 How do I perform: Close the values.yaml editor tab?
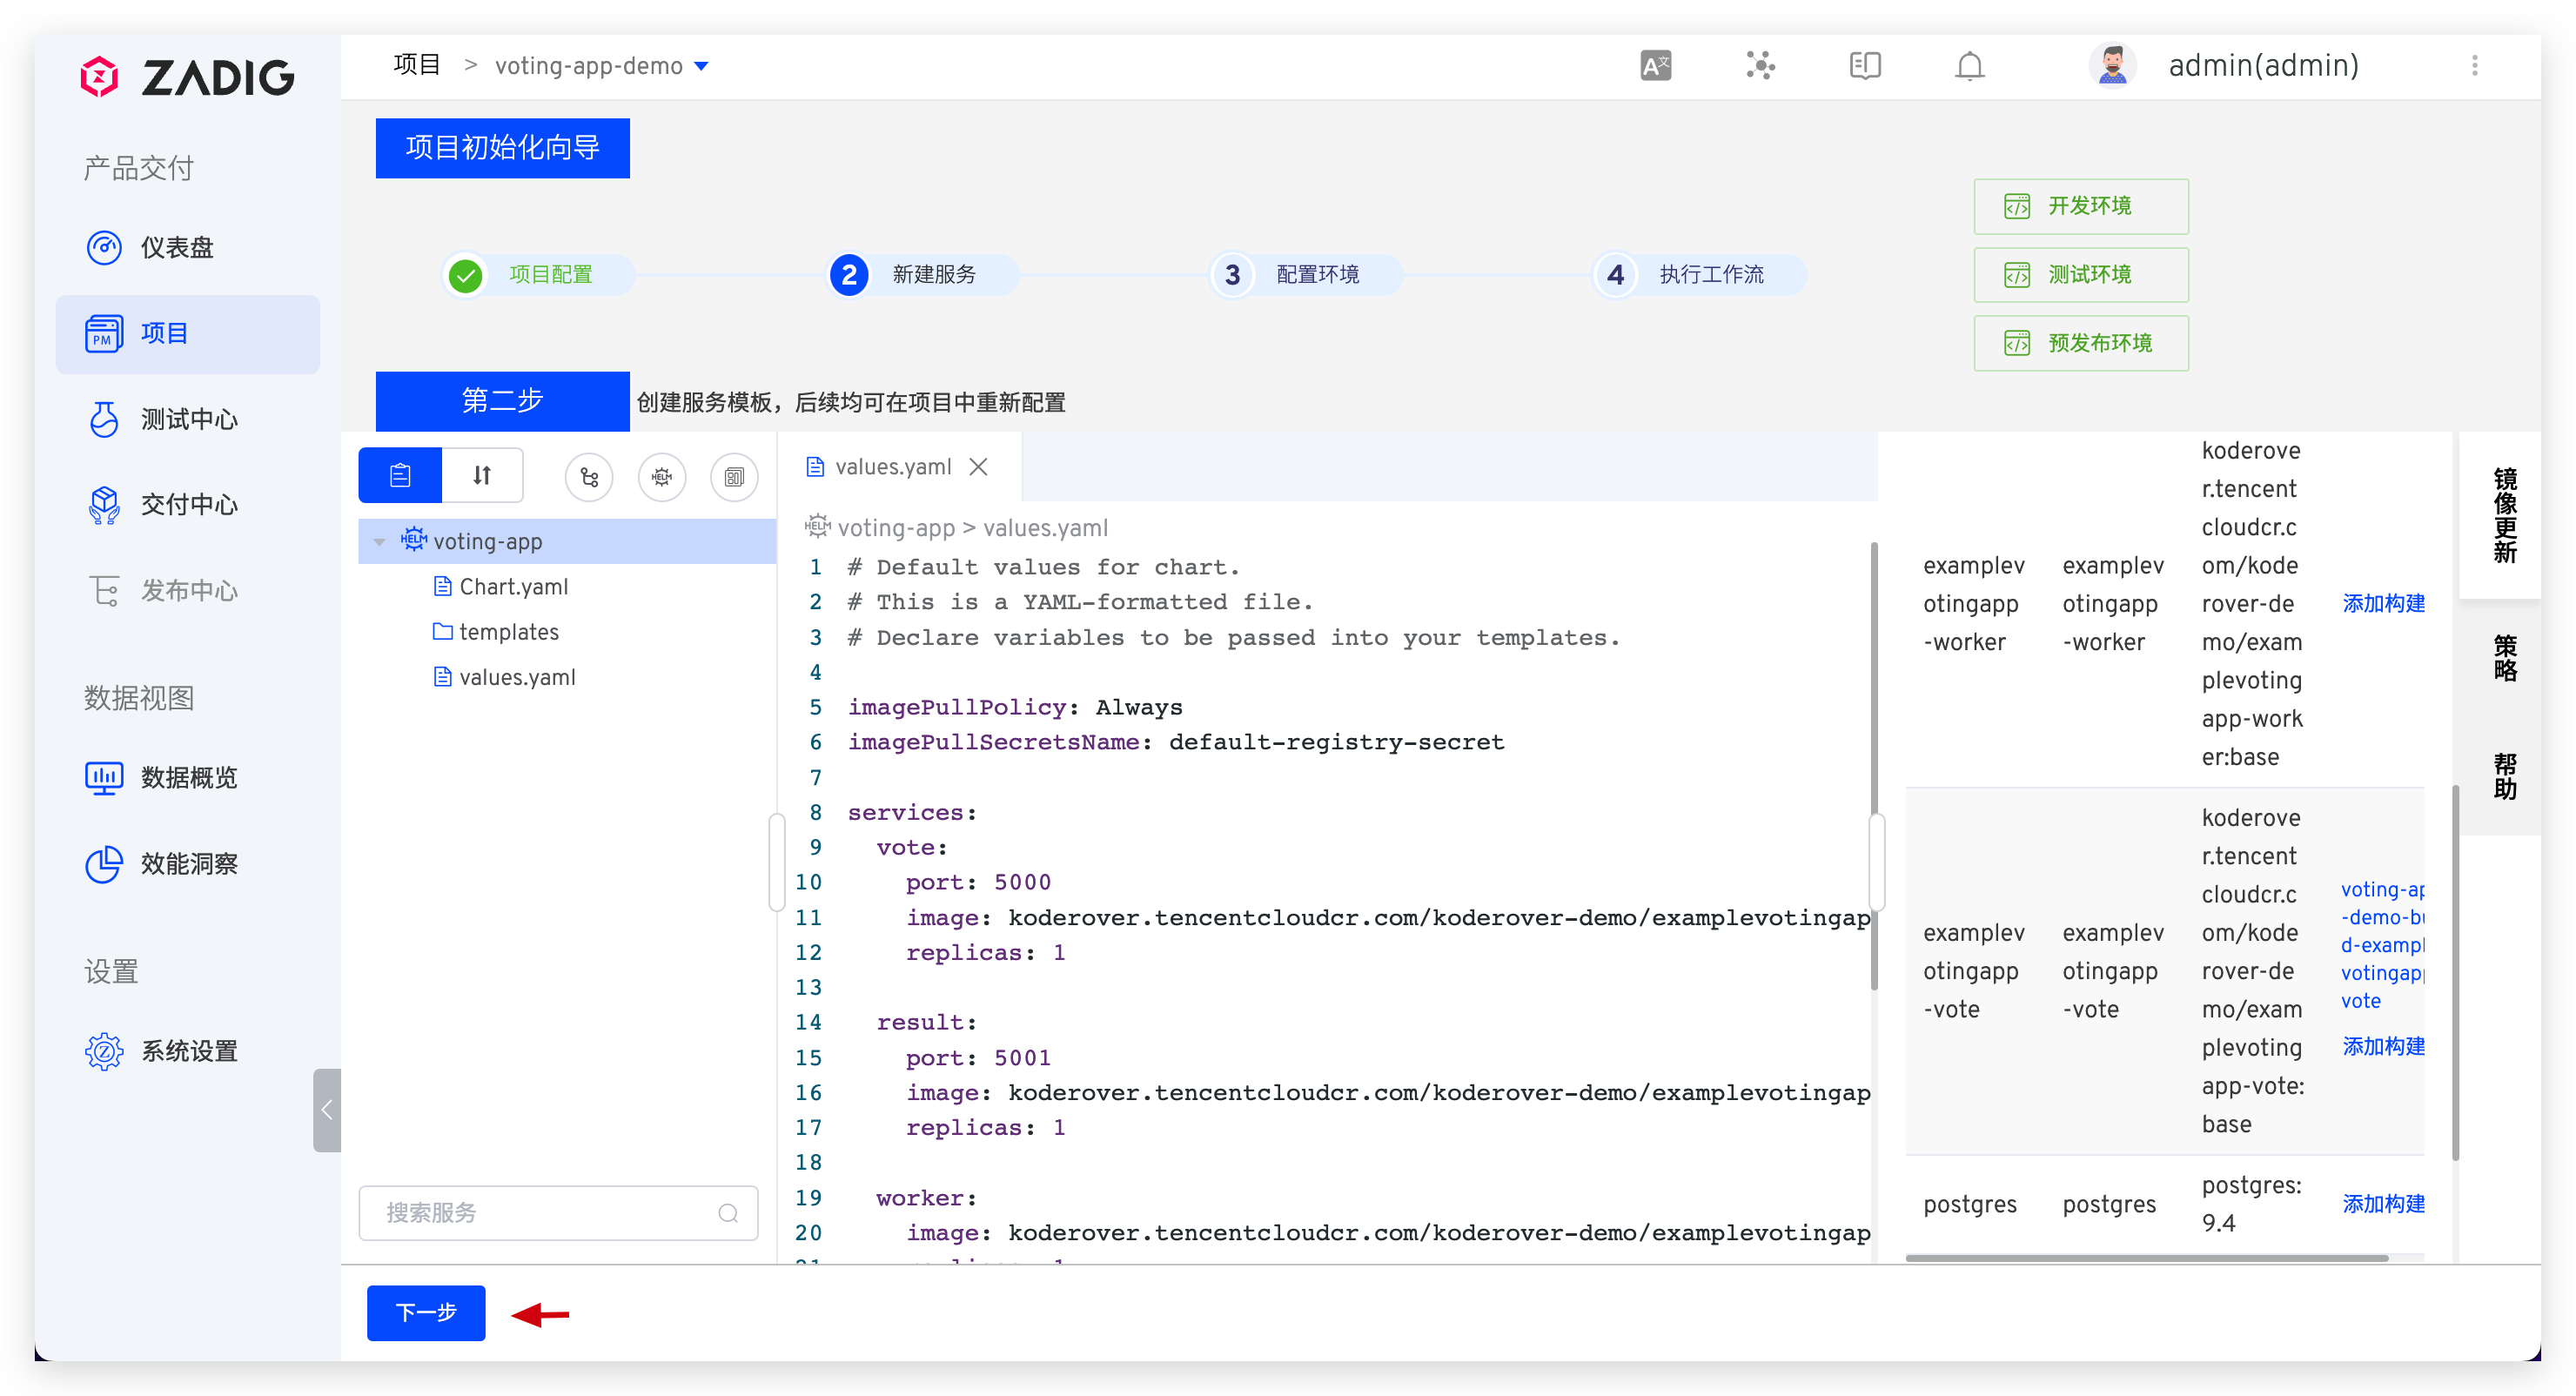[x=978, y=467]
